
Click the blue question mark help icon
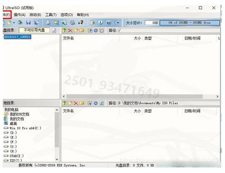coord(109,23)
